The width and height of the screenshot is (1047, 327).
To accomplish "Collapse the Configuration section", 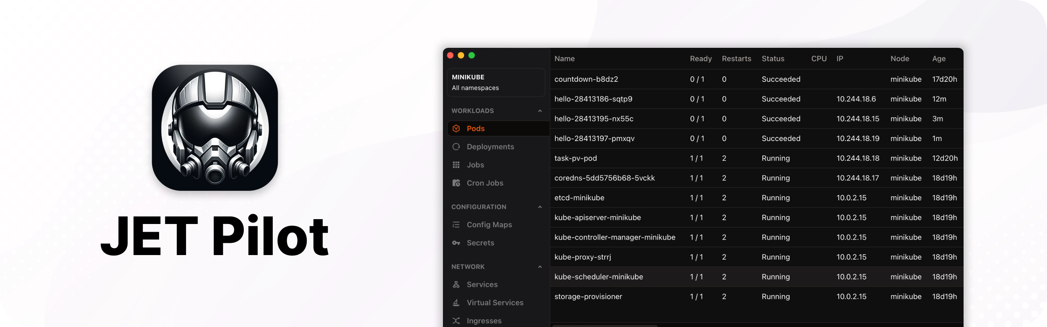I will pyautogui.click(x=540, y=207).
